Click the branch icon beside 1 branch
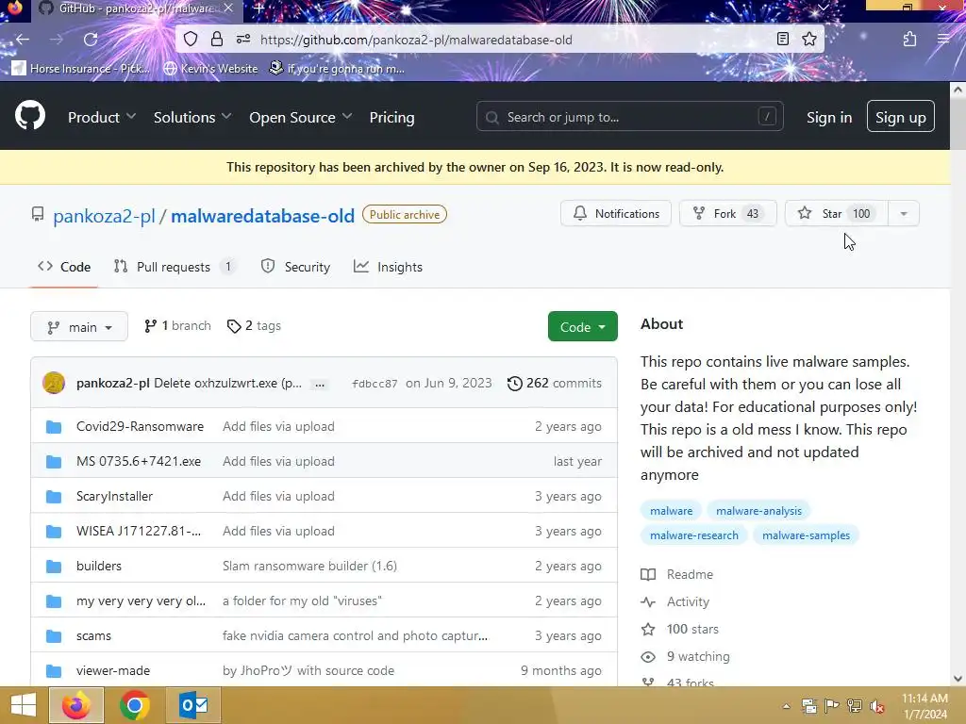Screen dimensions: 966x724 click(150, 326)
